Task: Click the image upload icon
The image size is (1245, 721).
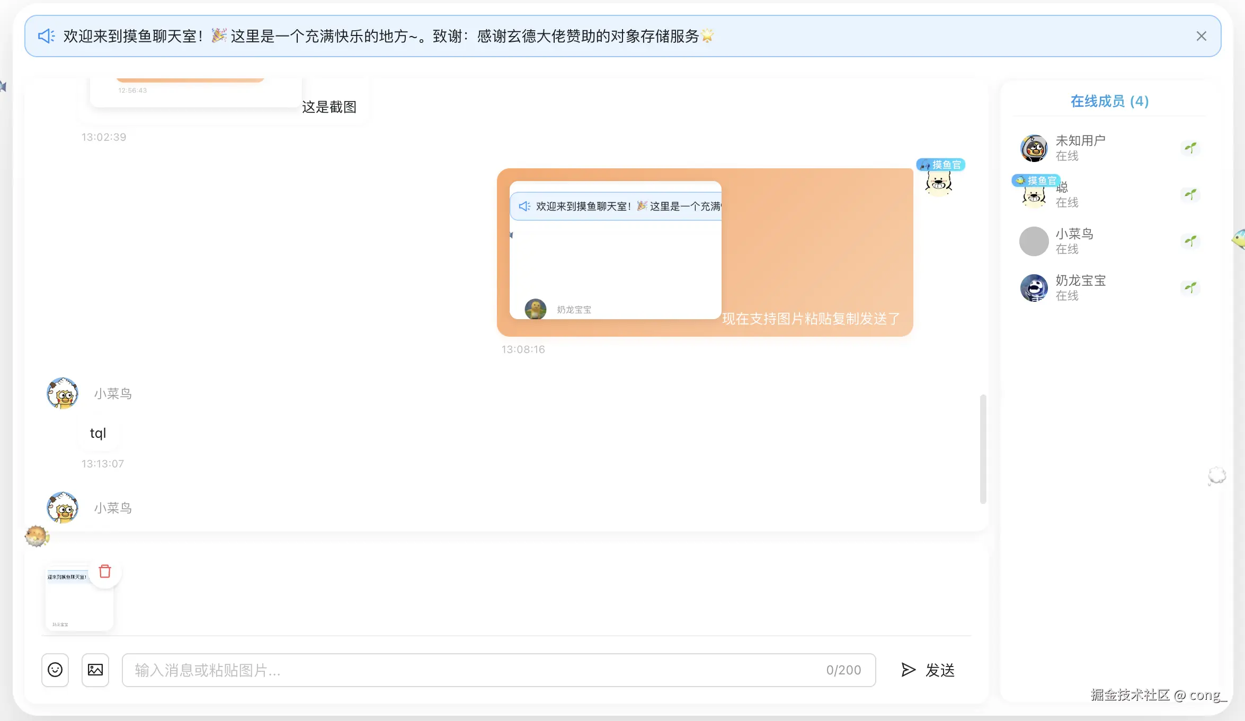Action: (x=95, y=670)
